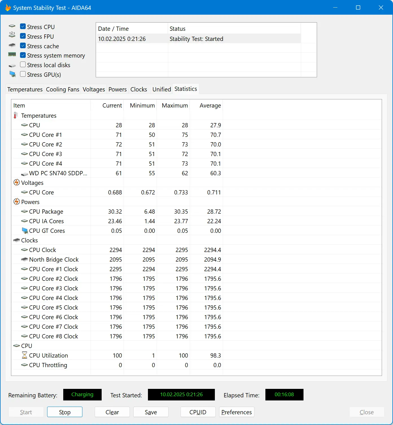Enable the Stress local disks checkbox
This screenshot has width=393, height=425.
pyautogui.click(x=23, y=65)
